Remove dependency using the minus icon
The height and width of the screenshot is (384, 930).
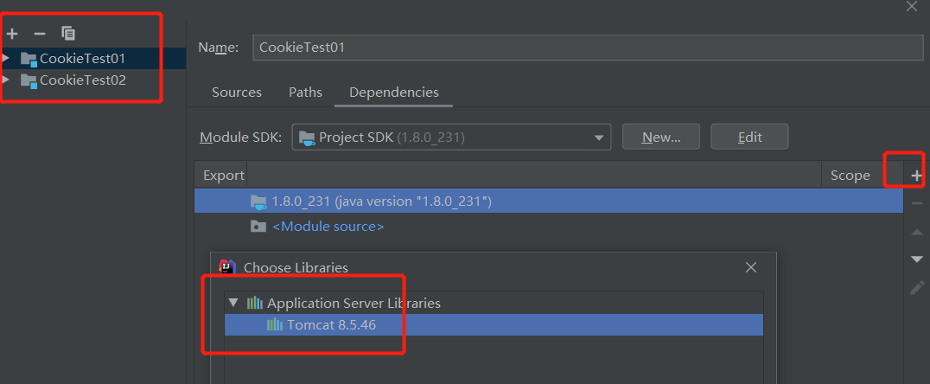917,203
